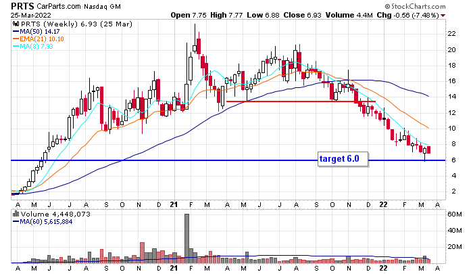Click the 22 price axis label
Screen dimensions: 473x274
tap(451, 34)
